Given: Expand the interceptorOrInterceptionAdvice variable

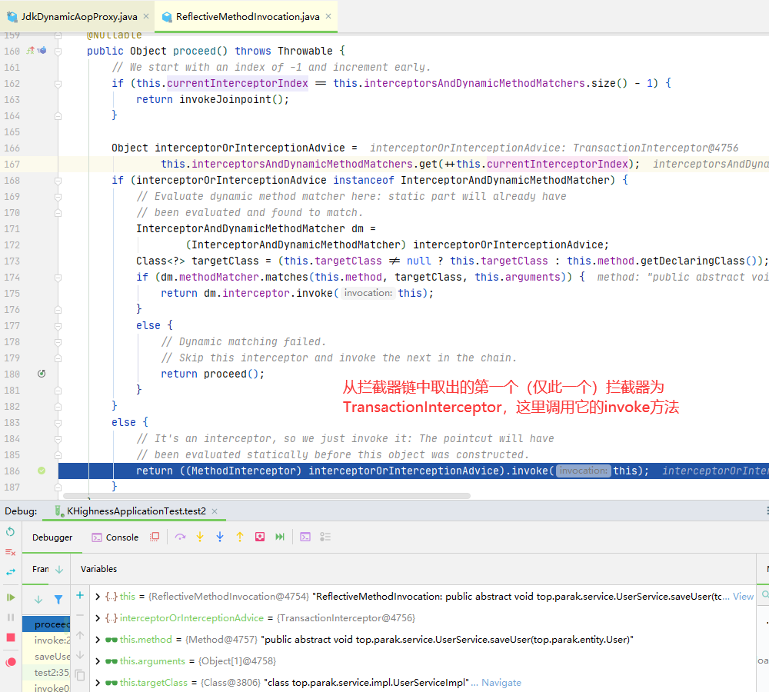Looking at the screenshot, I should point(98,618).
